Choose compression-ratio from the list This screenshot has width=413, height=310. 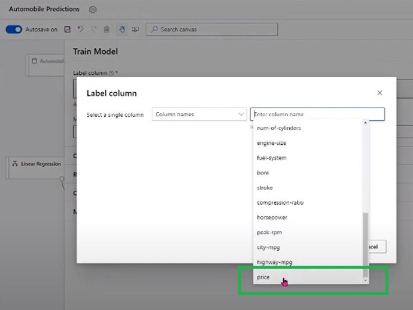[280, 202]
